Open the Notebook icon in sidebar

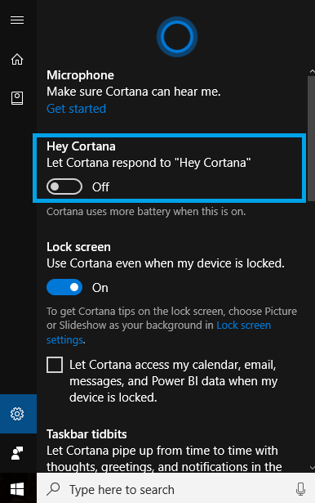pos(17,98)
